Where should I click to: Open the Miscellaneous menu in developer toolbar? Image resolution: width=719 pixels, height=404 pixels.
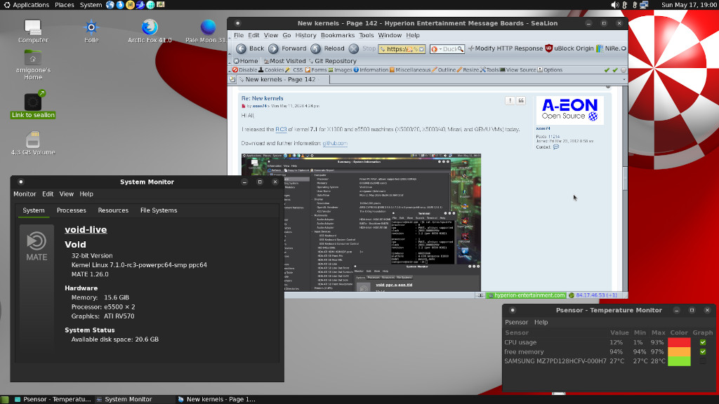(410, 70)
